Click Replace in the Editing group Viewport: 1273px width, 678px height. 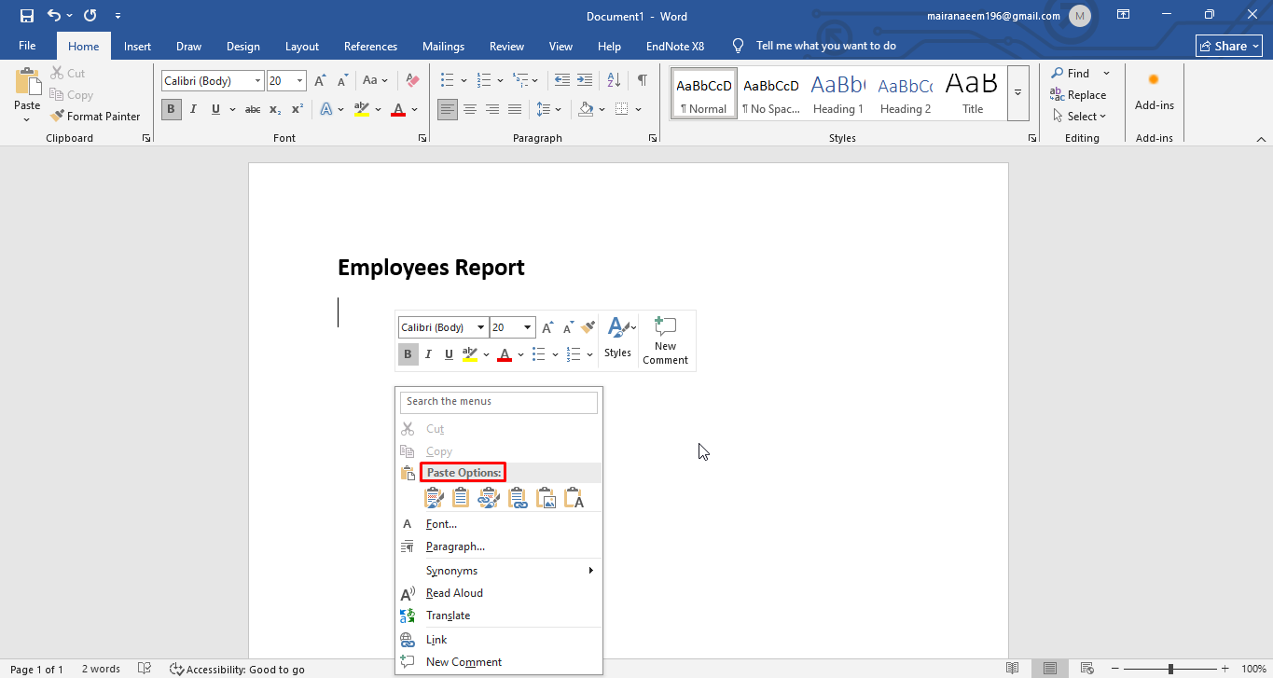[x=1078, y=94]
